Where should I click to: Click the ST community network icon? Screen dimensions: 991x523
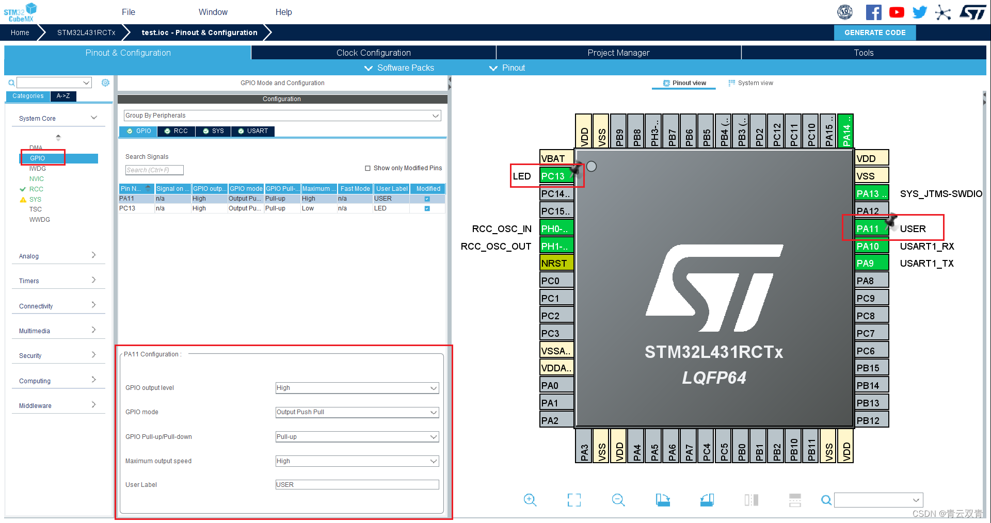(943, 12)
